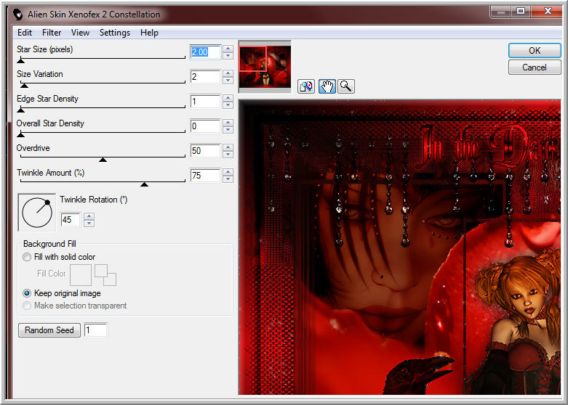Increase Overdrive with up arrow
The width and height of the screenshot is (568, 405).
click(228, 147)
